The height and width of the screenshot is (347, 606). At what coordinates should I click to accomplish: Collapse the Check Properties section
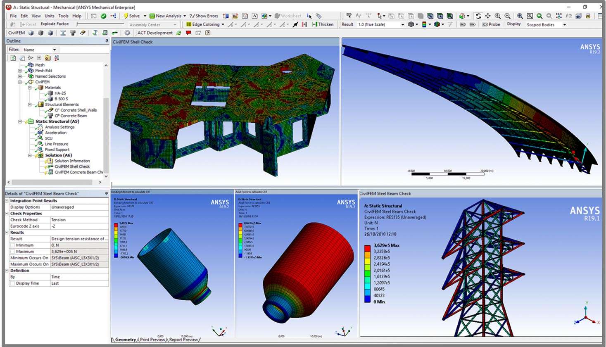(x=7, y=214)
